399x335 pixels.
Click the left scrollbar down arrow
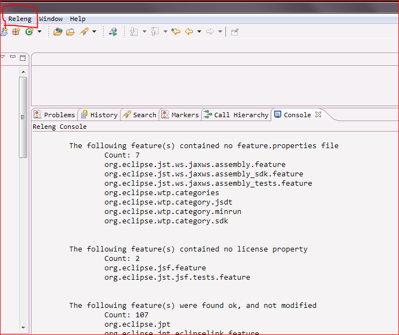point(23,328)
